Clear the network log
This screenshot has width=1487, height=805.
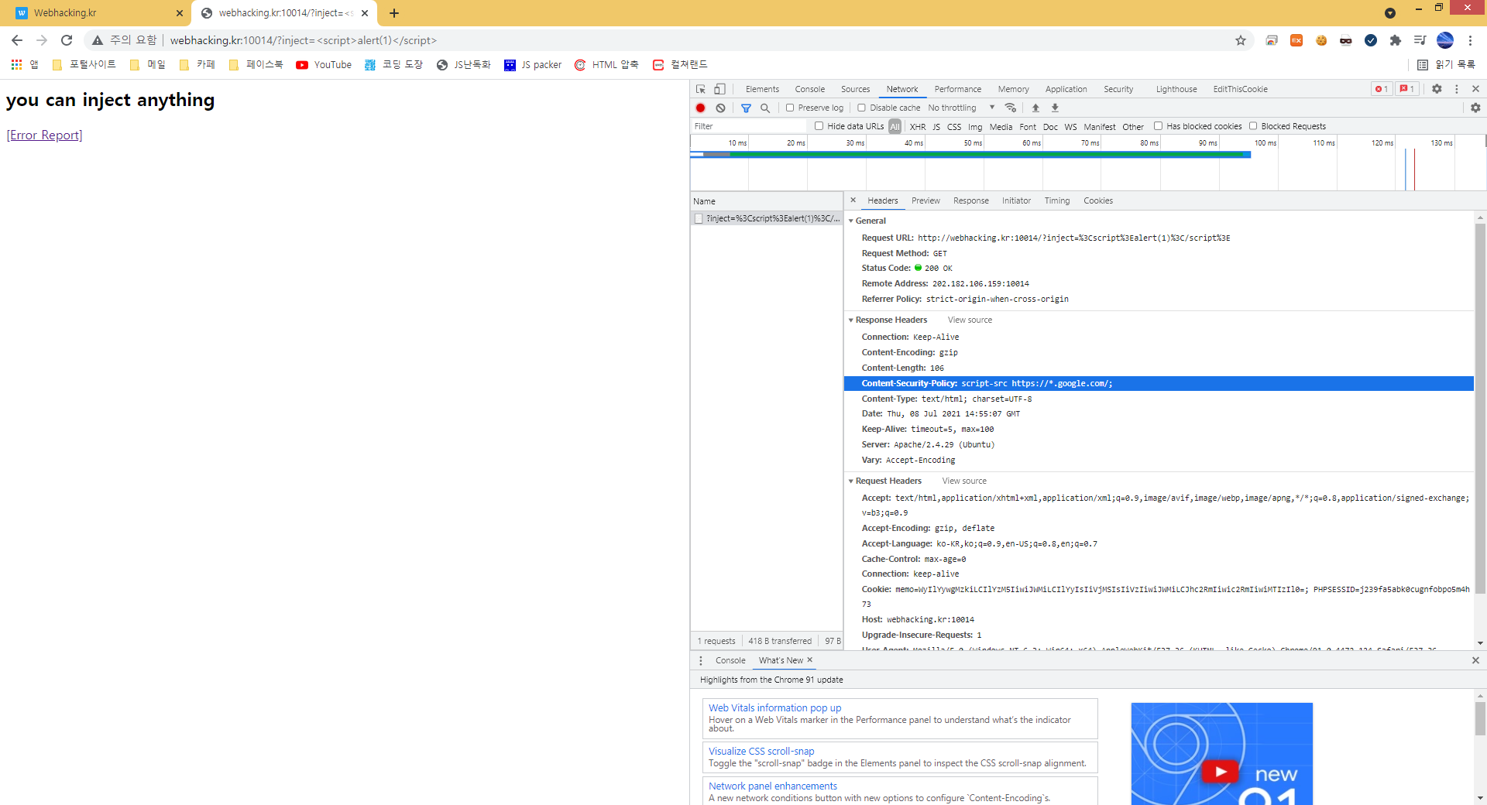point(720,108)
